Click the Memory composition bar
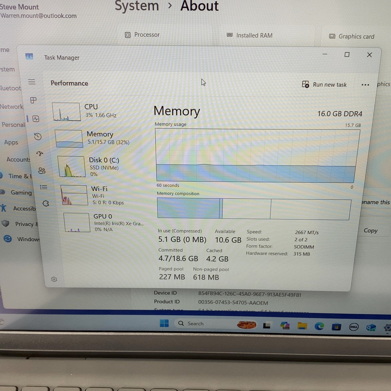 pos(254,209)
